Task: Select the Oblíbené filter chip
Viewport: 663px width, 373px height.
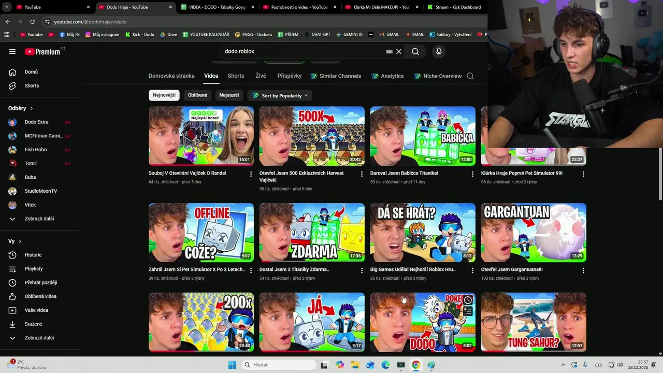Action: tap(197, 95)
